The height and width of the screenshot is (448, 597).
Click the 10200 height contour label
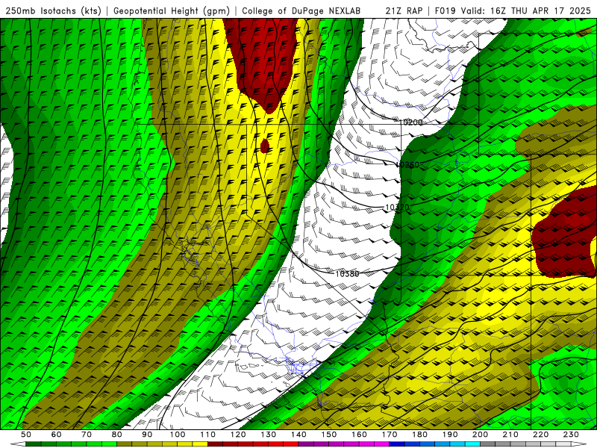(412, 122)
